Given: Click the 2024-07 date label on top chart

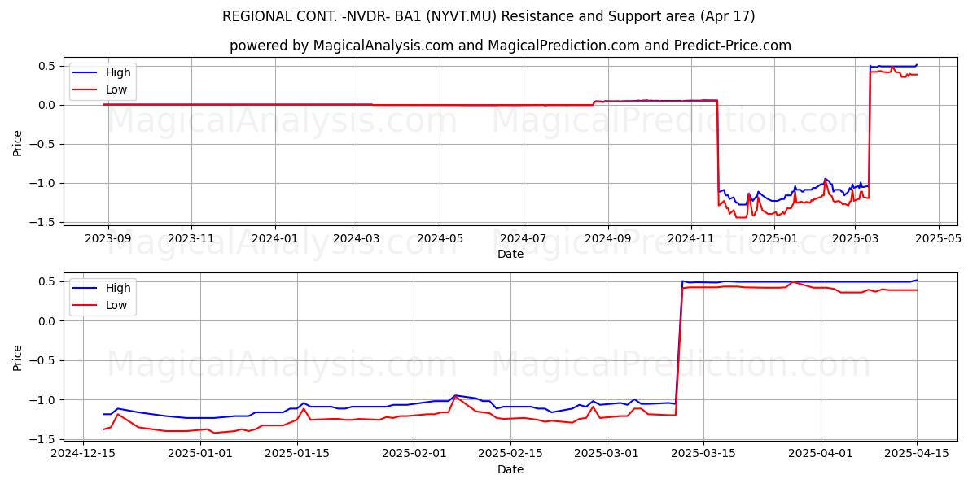Looking at the screenshot, I should coord(523,238).
